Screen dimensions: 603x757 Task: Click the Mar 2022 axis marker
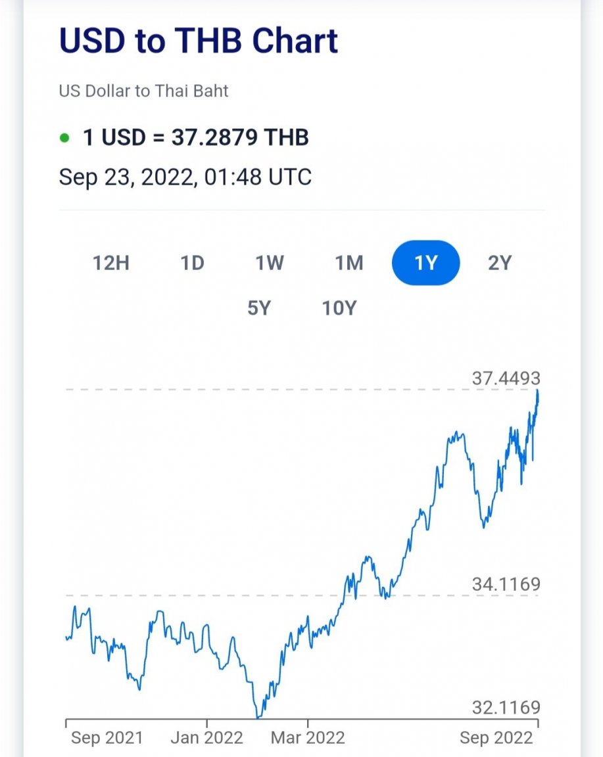tap(308, 738)
